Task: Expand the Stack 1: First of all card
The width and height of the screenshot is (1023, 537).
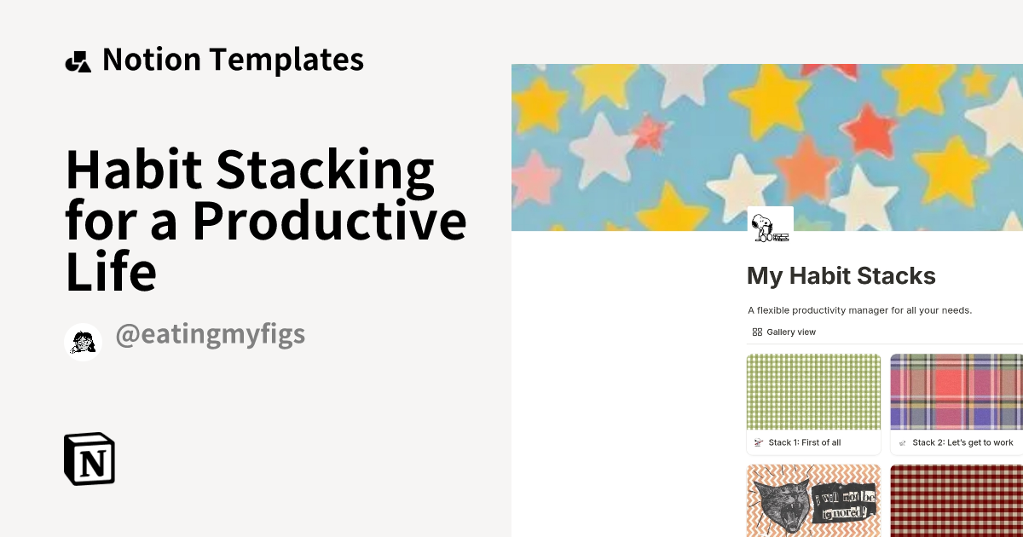Action: click(813, 403)
